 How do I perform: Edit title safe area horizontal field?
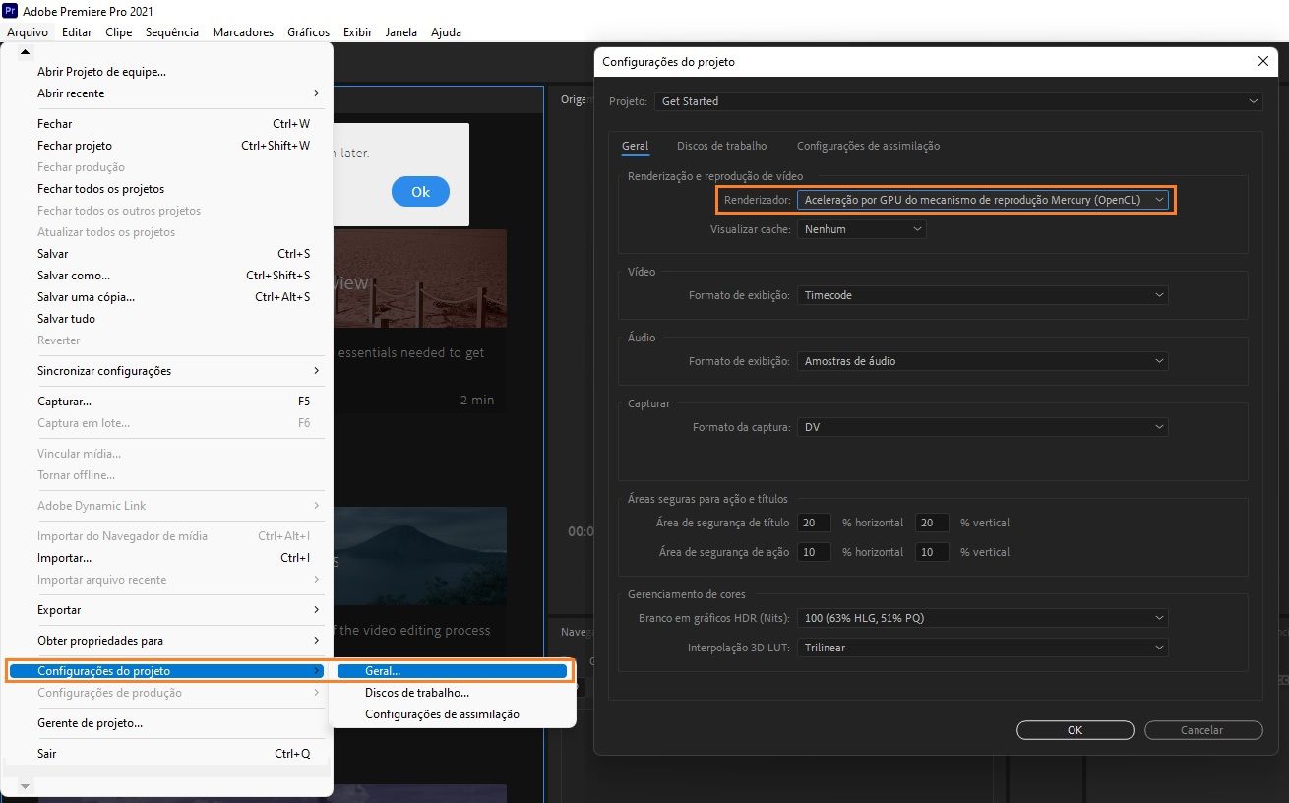pyautogui.click(x=814, y=523)
